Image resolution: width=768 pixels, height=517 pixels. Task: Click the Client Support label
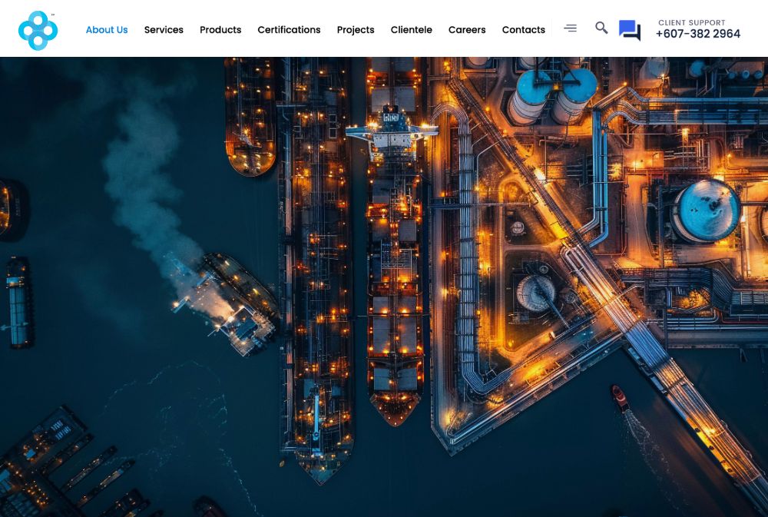tap(691, 22)
